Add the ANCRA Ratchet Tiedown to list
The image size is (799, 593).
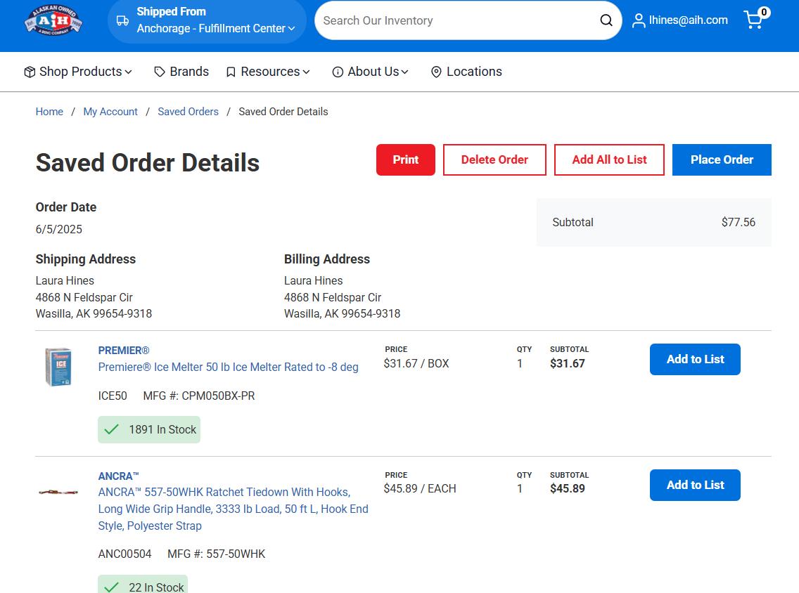[695, 485]
